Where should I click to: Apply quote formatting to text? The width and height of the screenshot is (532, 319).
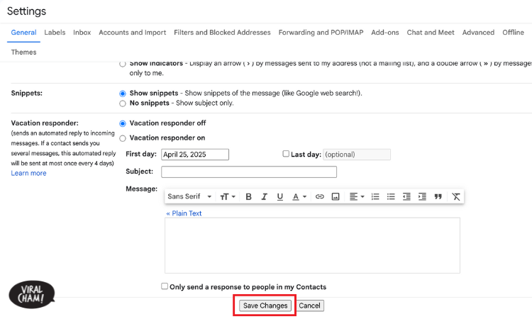438,196
